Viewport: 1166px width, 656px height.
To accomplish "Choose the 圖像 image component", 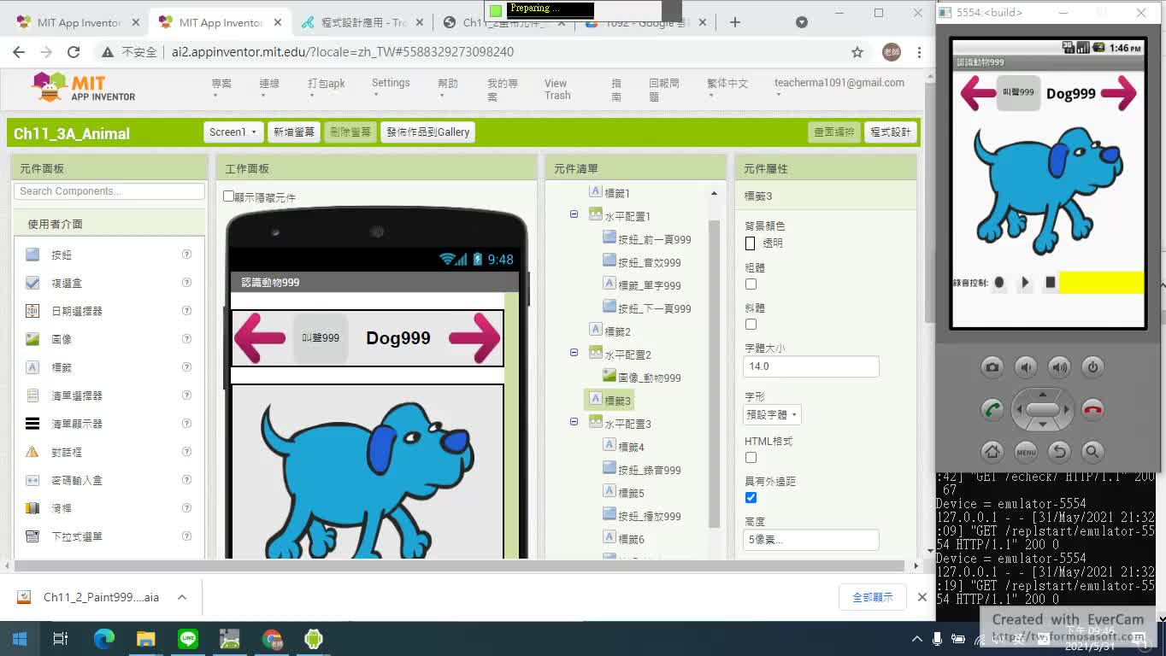I will pos(62,339).
